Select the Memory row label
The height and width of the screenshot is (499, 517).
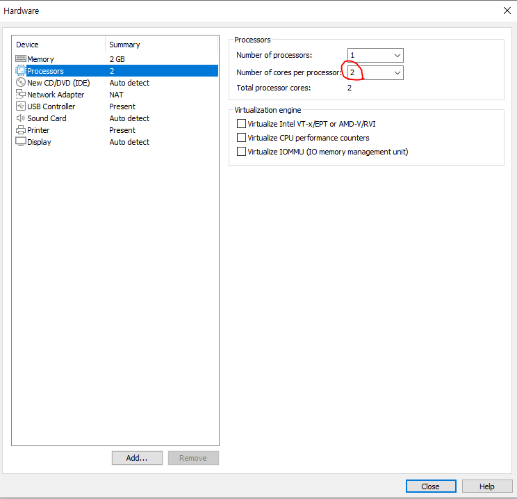[x=40, y=59]
